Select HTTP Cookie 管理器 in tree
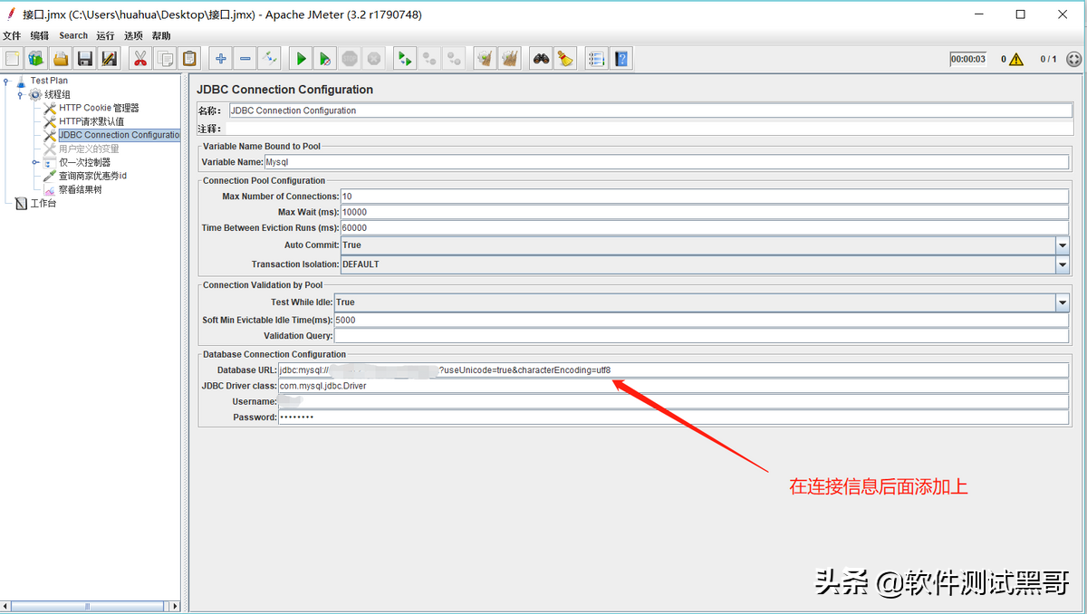The image size is (1087, 614). click(x=99, y=108)
